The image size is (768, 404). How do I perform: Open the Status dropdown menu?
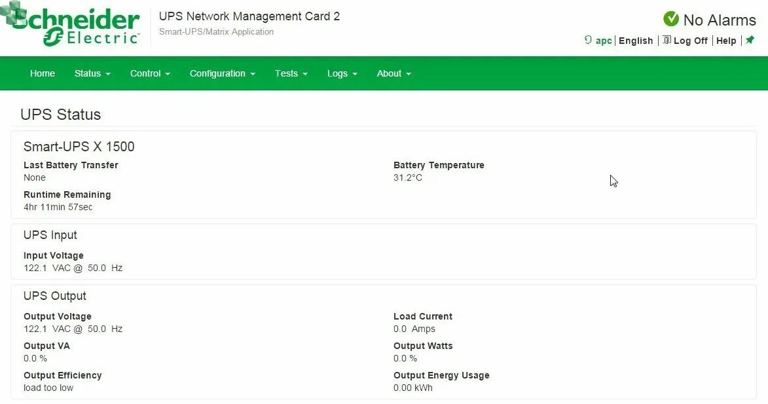tap(92, 73)
